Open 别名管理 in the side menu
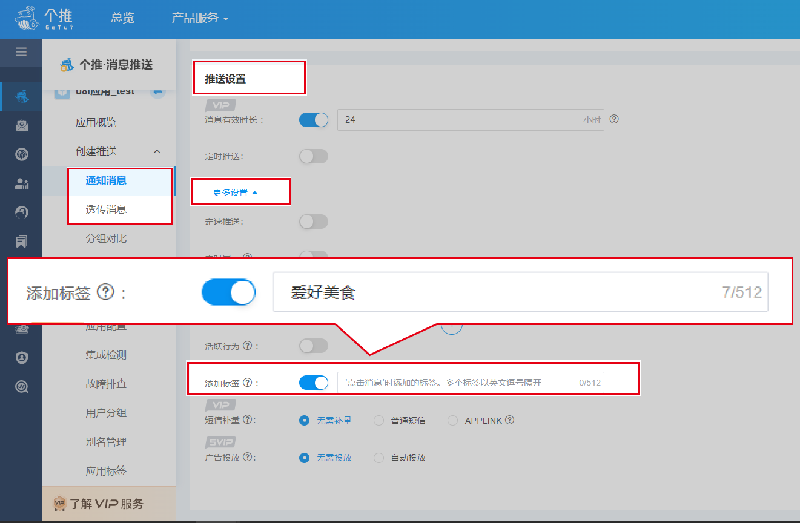Viewport: 800px width, 523px height. click(106, 442)
